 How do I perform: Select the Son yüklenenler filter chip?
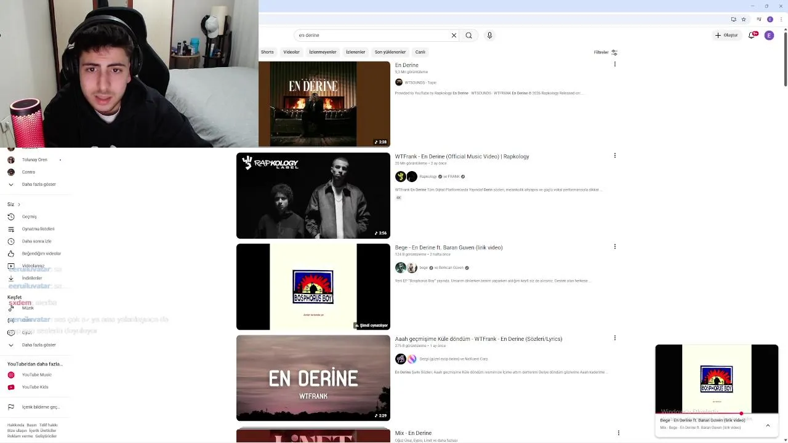[390, 52]
